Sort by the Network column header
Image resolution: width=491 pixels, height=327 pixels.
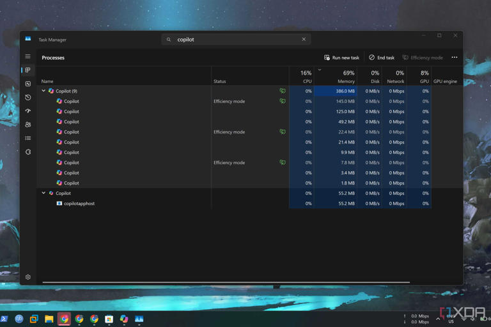[x=394, y=76]
